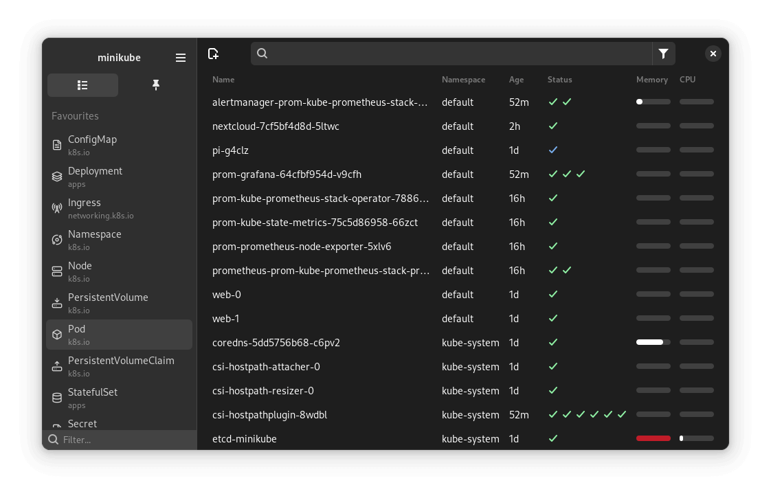Viewport: 771px width, 496px height.
Task: Switch to the pinned items view
Action: (x=155, y=85)
